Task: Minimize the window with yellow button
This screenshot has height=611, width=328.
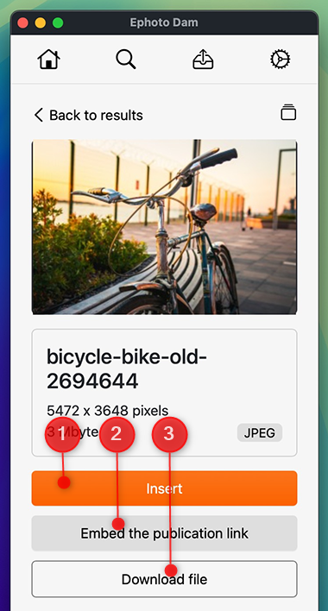Action: (x=40, y=23)
